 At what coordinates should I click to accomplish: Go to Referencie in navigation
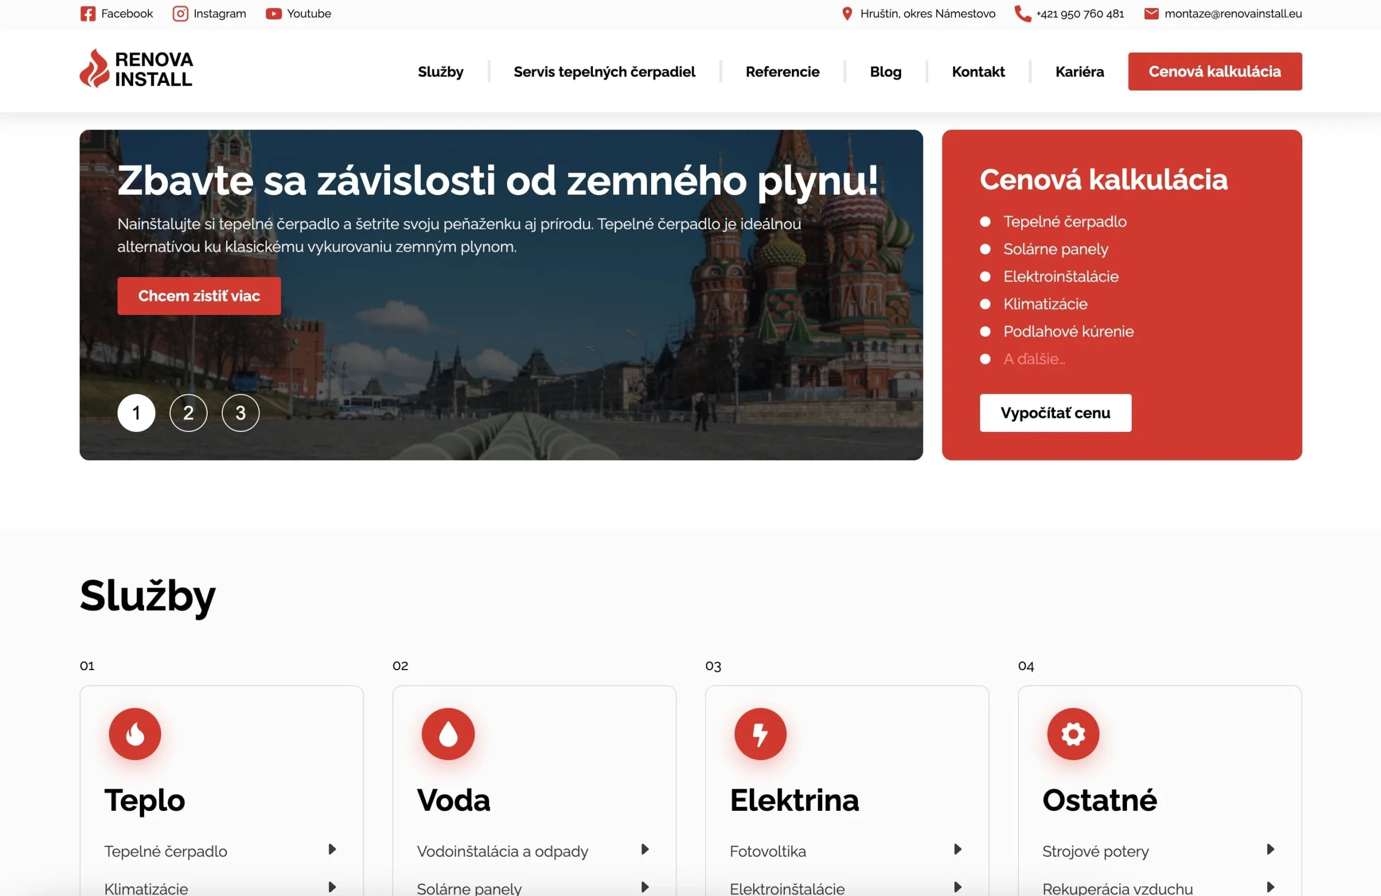click(x=782, y=72)
